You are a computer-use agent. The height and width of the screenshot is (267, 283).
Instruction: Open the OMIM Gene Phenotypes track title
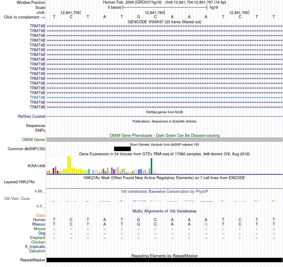[x=164, y=135]
